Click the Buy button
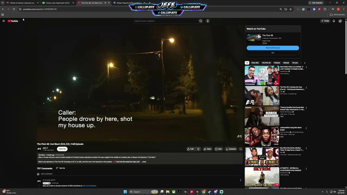 tap(273, 53)
